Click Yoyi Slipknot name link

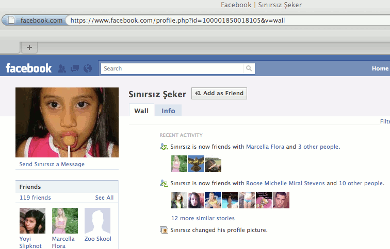click(30, 242)
